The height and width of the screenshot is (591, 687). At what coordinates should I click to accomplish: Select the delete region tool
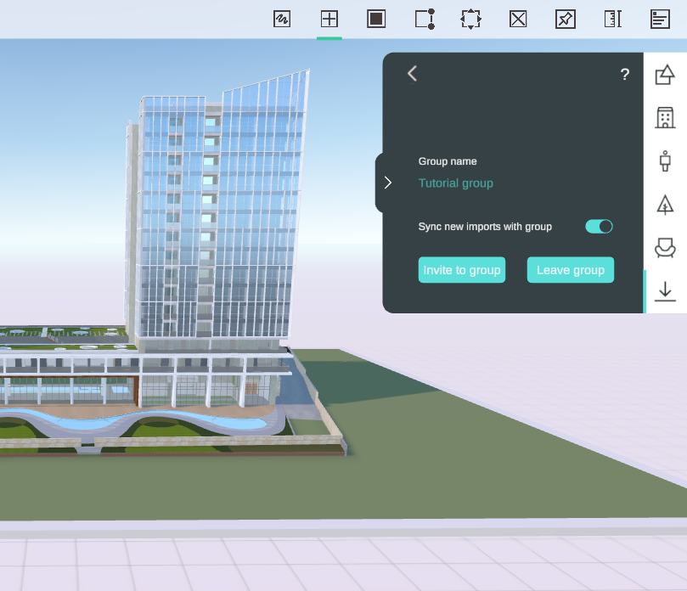(518, 19)
